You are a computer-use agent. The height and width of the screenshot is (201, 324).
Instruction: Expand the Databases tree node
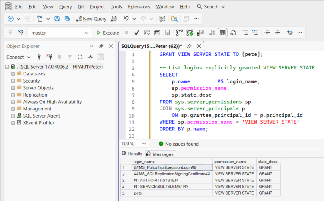tap(13, 74)
